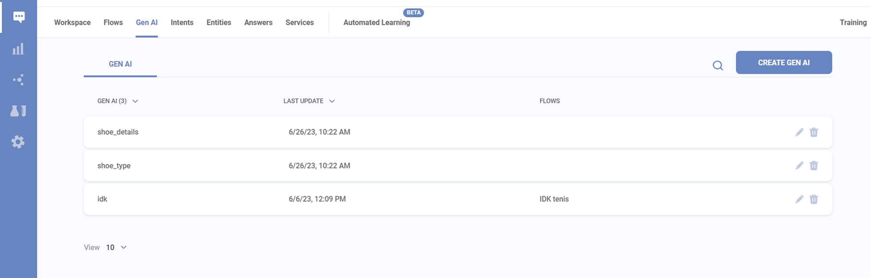This screenshot has height=278, width=871.
Task: Open Automated Learning beta section
Action: tap(376, 23)
